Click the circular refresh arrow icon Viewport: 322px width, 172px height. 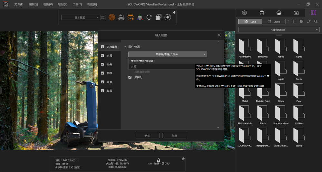(x=149, y=17)
